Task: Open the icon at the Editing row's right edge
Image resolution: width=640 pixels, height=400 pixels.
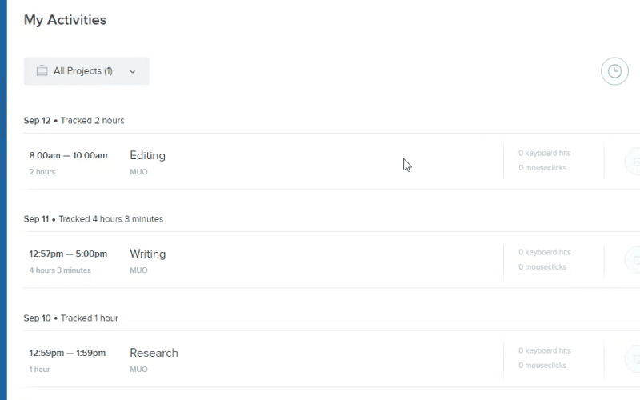Action: coord(634,162)
